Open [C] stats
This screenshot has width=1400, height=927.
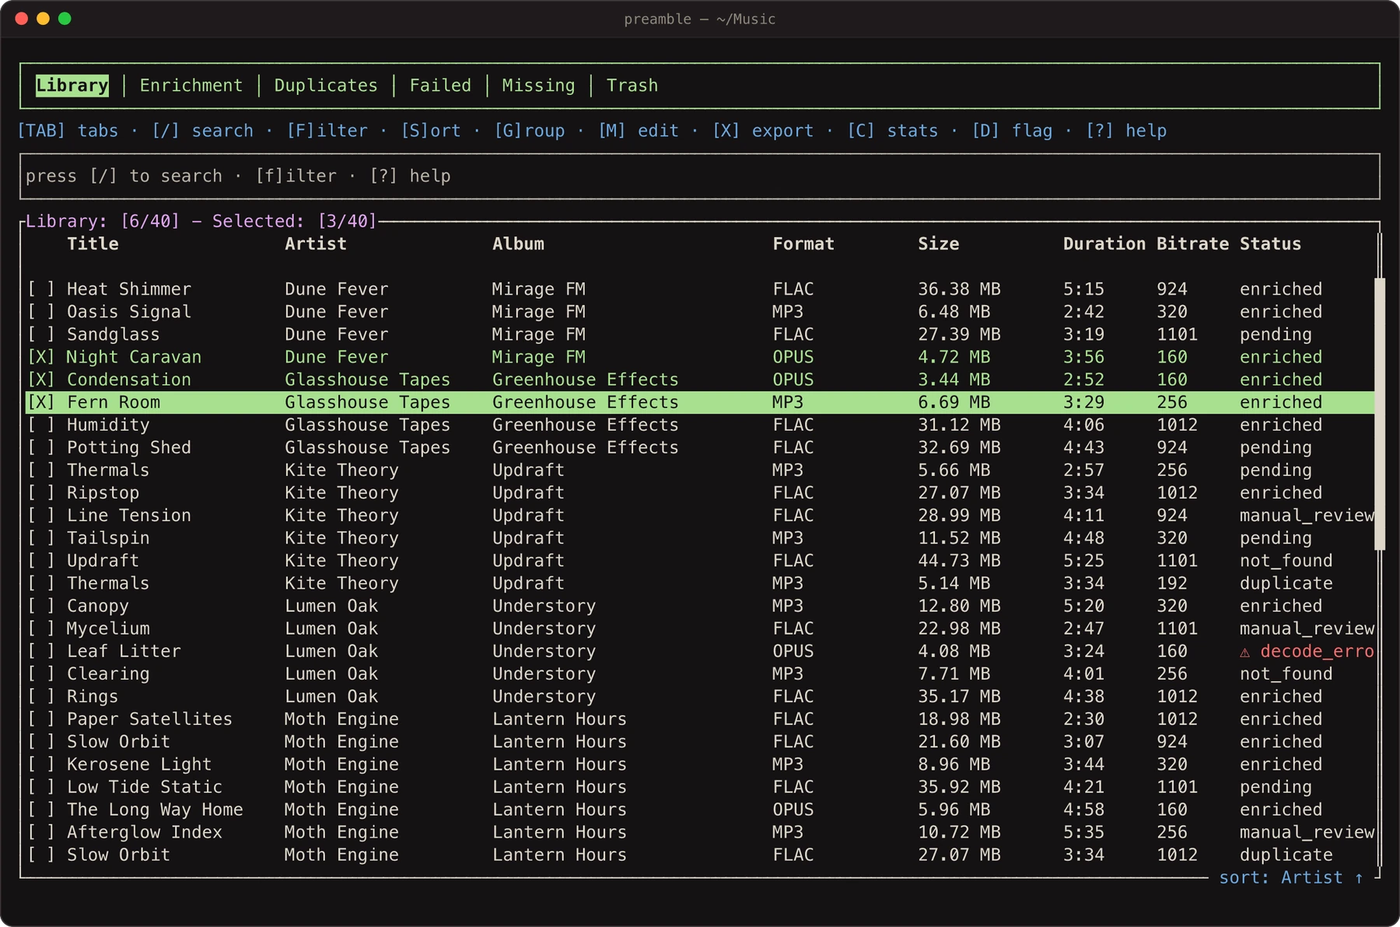[x=893, y=131]
